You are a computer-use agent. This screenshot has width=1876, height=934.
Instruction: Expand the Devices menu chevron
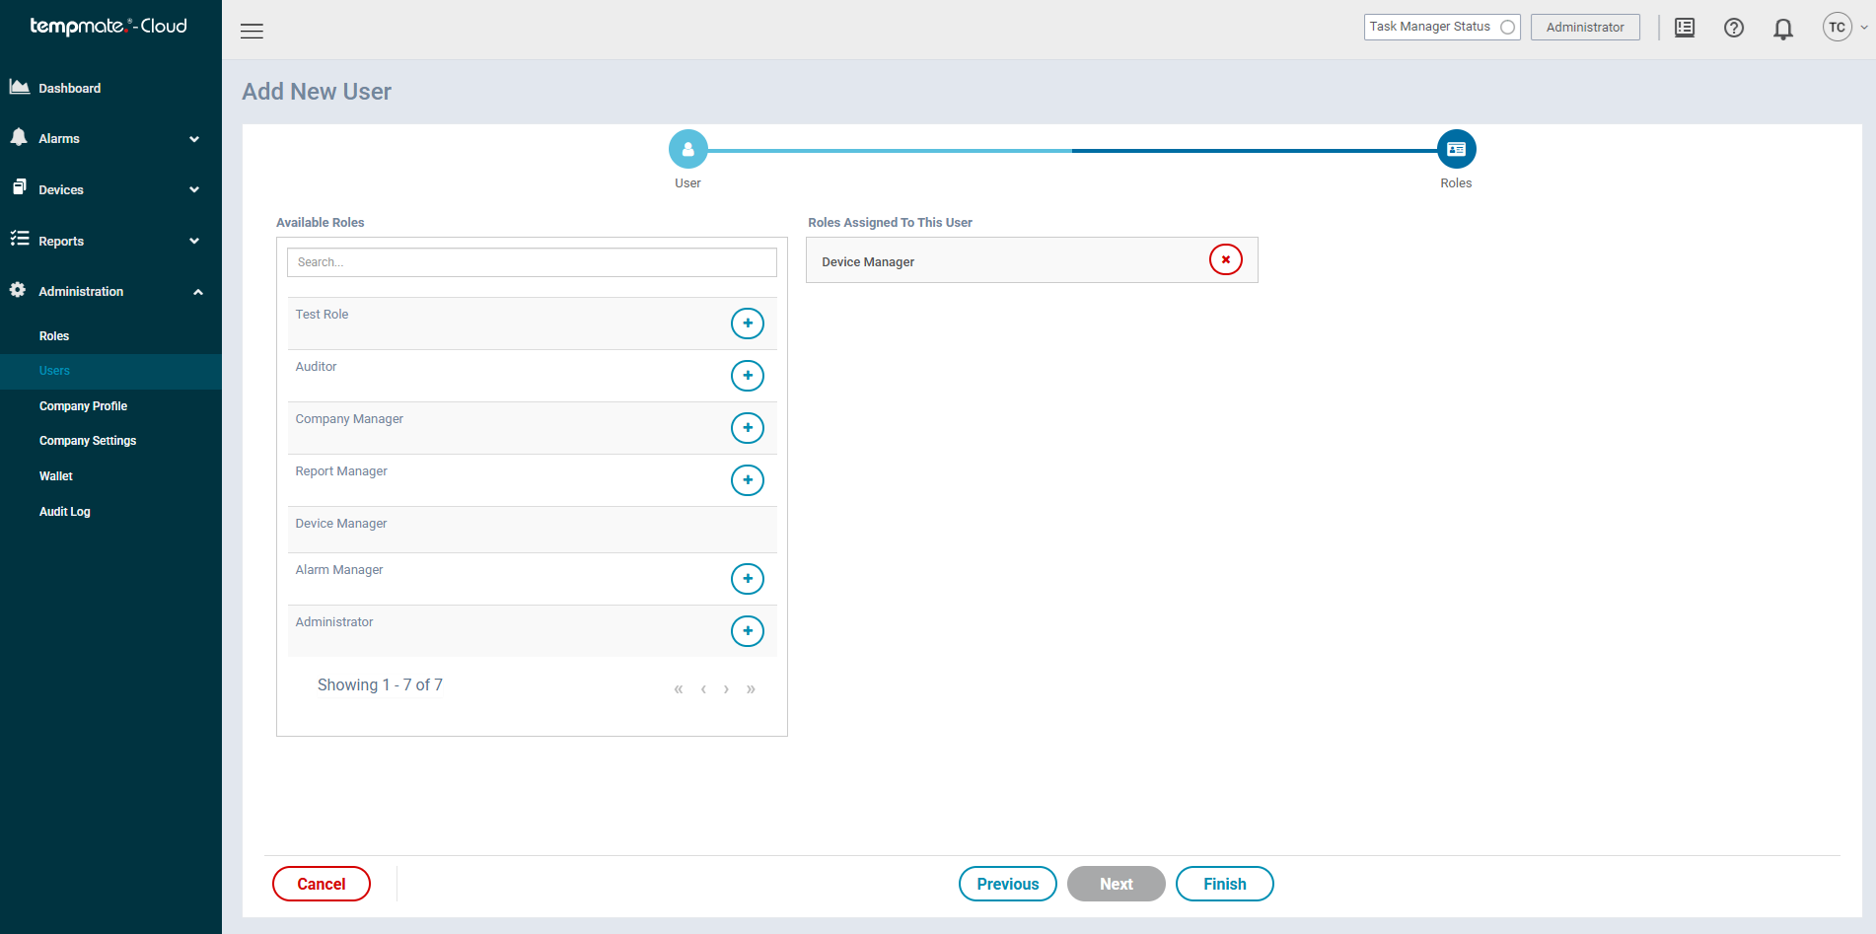pyautogui.click(x=194, y=190)
